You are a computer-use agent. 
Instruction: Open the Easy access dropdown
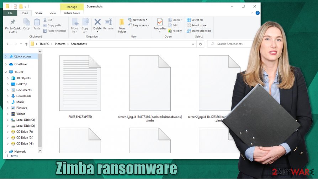[139, 25]
